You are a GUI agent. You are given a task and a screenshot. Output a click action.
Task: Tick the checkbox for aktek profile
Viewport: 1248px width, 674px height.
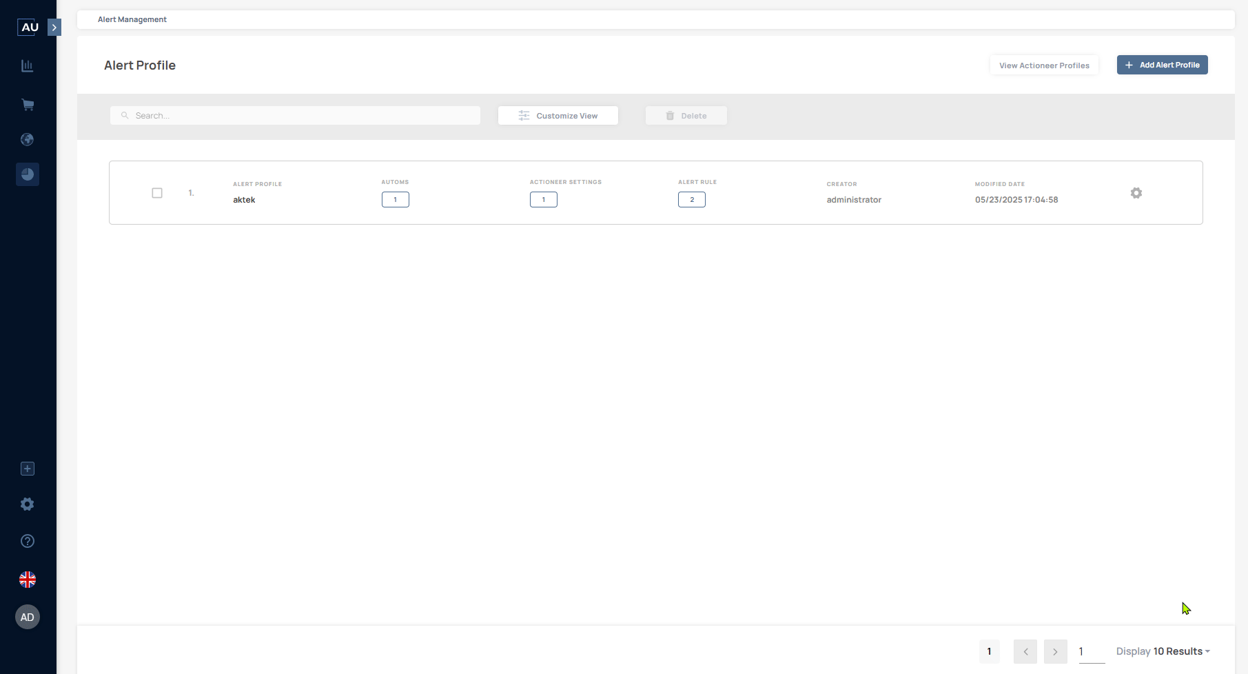point(157,193)
